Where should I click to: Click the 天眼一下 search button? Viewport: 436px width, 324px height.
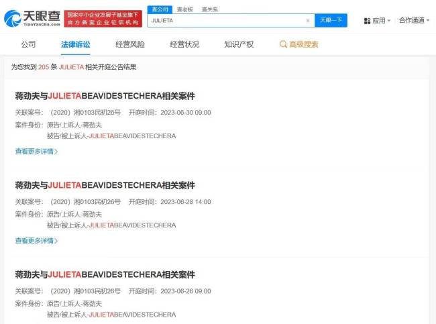coord(331,20)
